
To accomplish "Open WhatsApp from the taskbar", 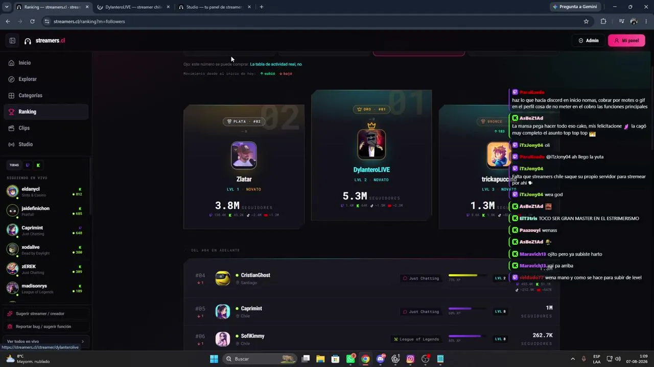I will pyautogui.click(x=351, y=359).
